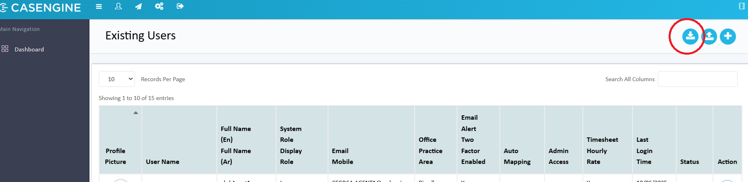Click the Dashboard grid icon
Viewport: 748px width, 182px height.
point(5,49)
